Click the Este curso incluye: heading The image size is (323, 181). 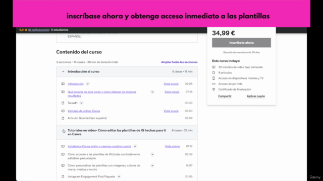pos(226,61)
